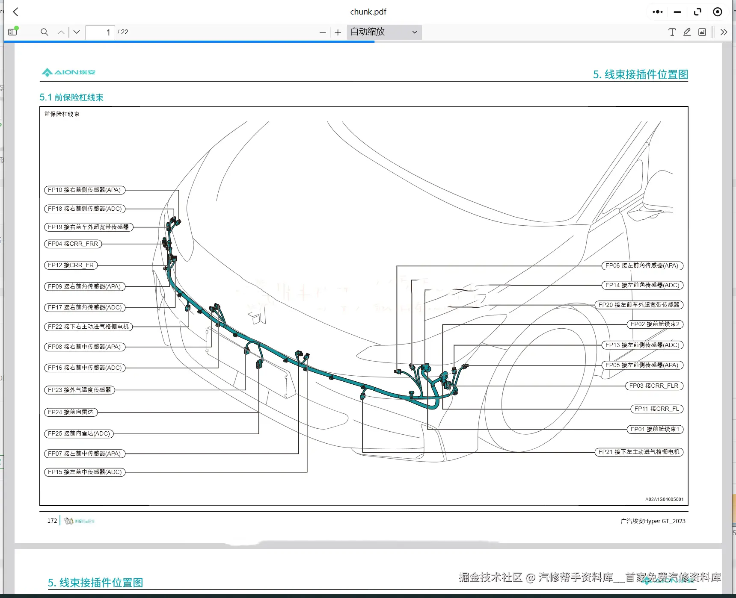
Task: Select the draw pencil tool
Action: [687, 32]
